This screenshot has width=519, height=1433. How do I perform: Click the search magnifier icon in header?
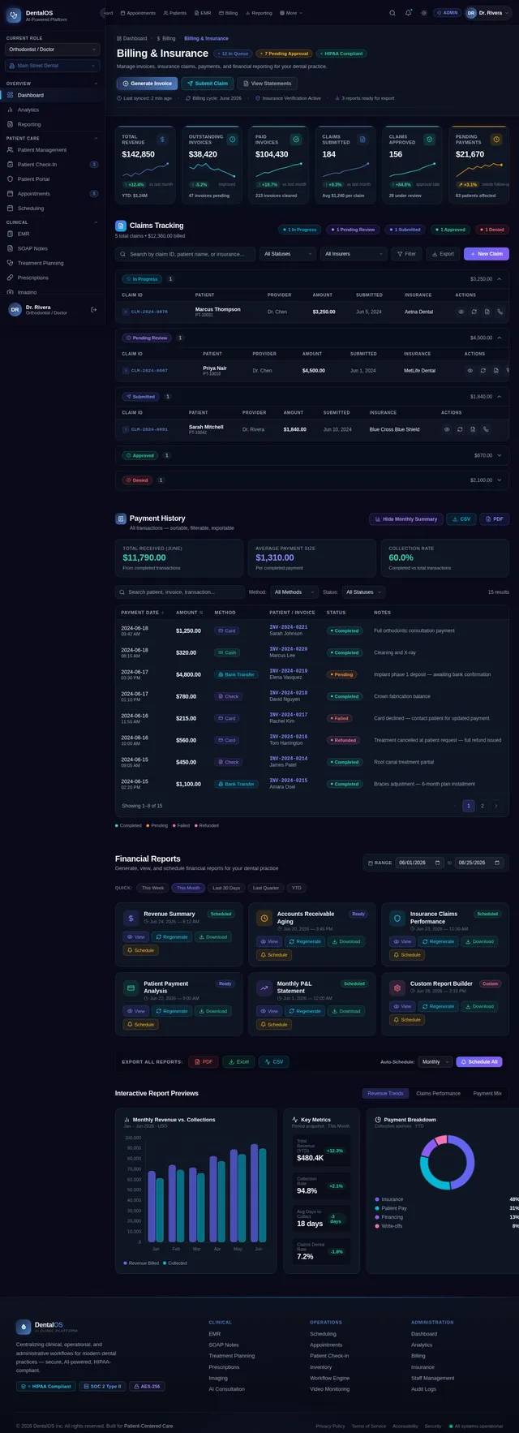click(392, 13)
